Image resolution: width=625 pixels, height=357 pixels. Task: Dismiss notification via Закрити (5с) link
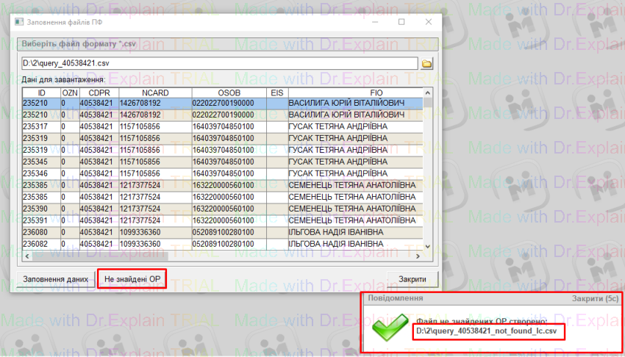click(x=596, y=300)
